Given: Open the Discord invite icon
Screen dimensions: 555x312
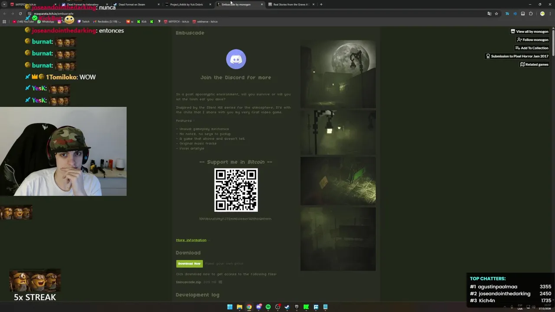Looking at the screenshot, I should pos(236,59).
